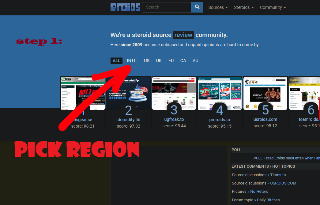Click the 'score: 95.44' text
320x205 pixels.
point(174,126)
